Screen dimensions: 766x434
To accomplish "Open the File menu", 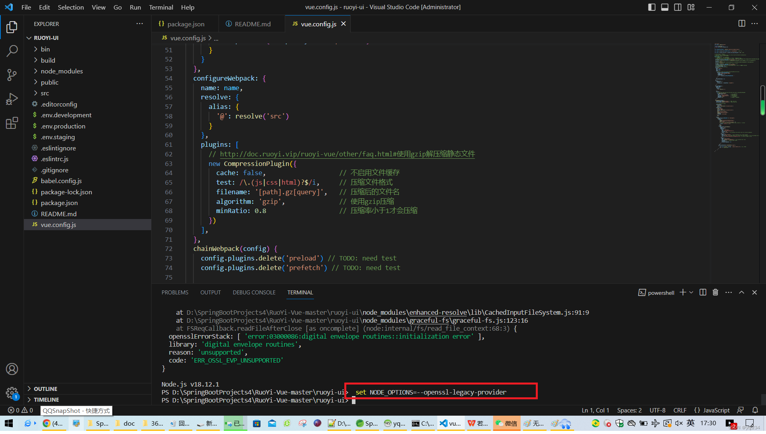I will [x=26, y=7].
